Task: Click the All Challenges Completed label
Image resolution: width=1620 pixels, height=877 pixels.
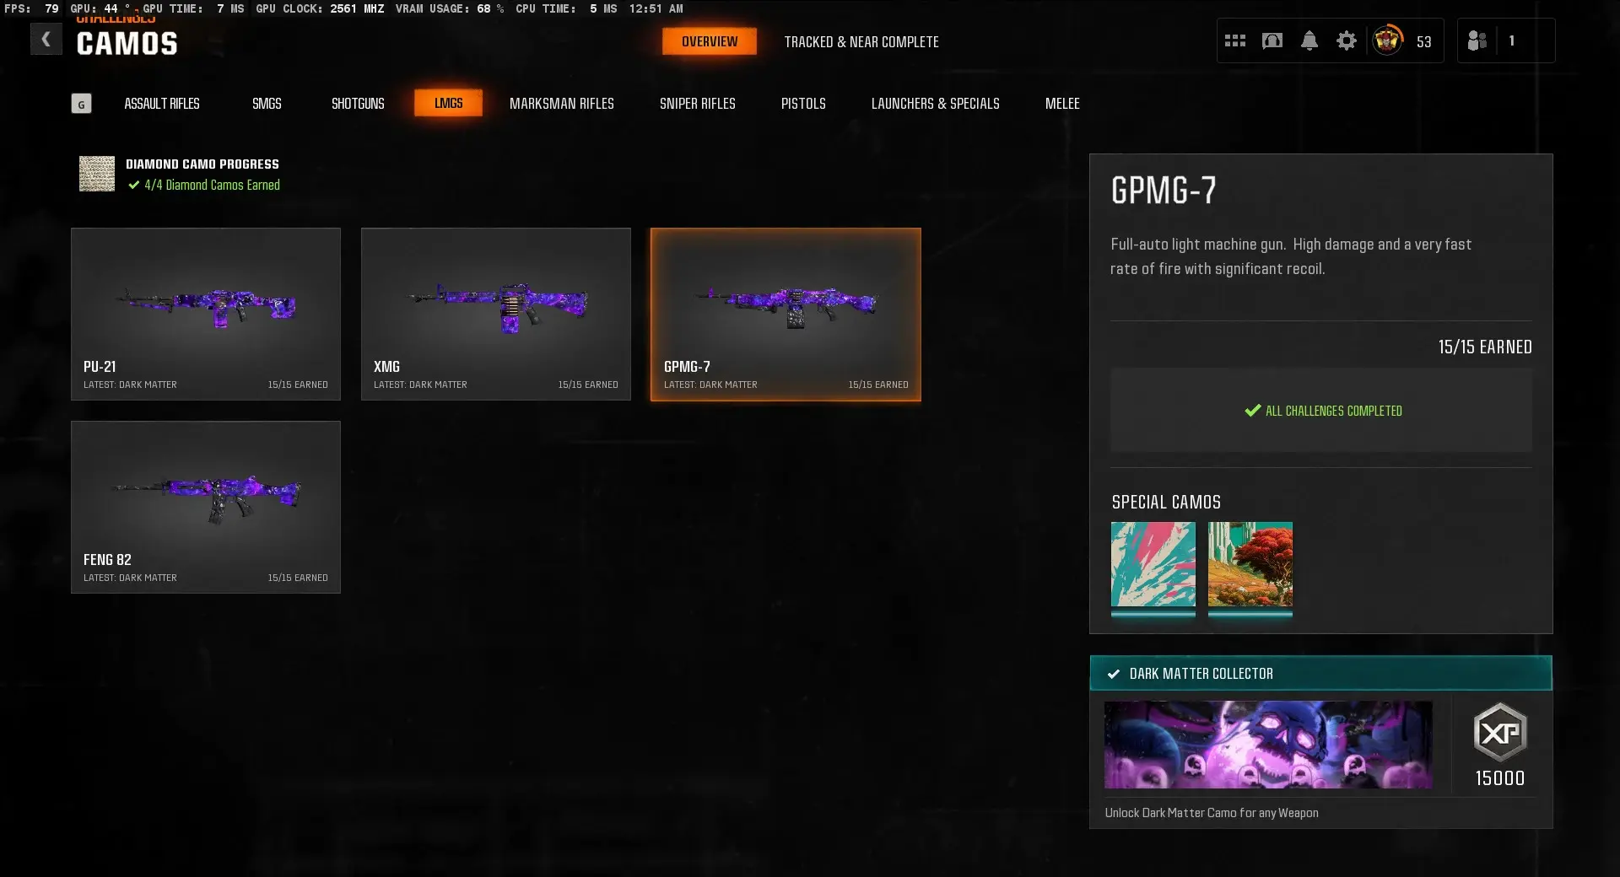Action: (x=1334, y=411)
